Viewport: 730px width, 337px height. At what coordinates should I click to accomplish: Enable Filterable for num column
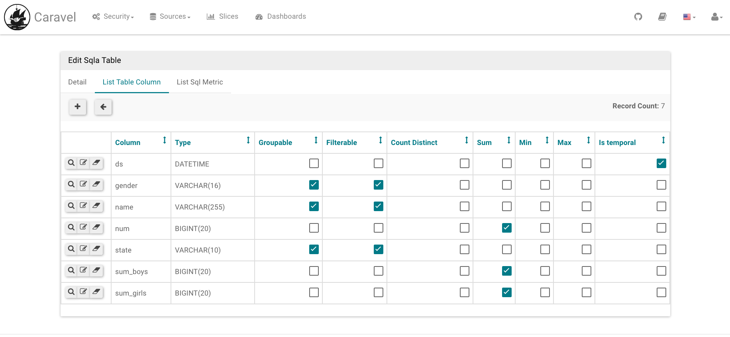[378, 228]
